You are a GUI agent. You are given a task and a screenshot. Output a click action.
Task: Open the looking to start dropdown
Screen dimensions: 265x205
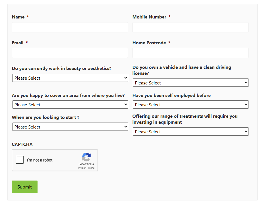coord(70,127)
